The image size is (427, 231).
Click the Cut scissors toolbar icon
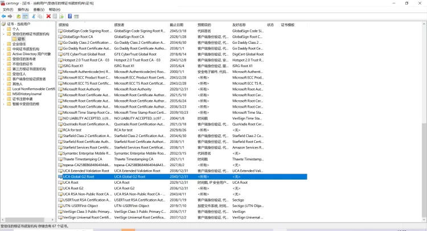point(33,16)
